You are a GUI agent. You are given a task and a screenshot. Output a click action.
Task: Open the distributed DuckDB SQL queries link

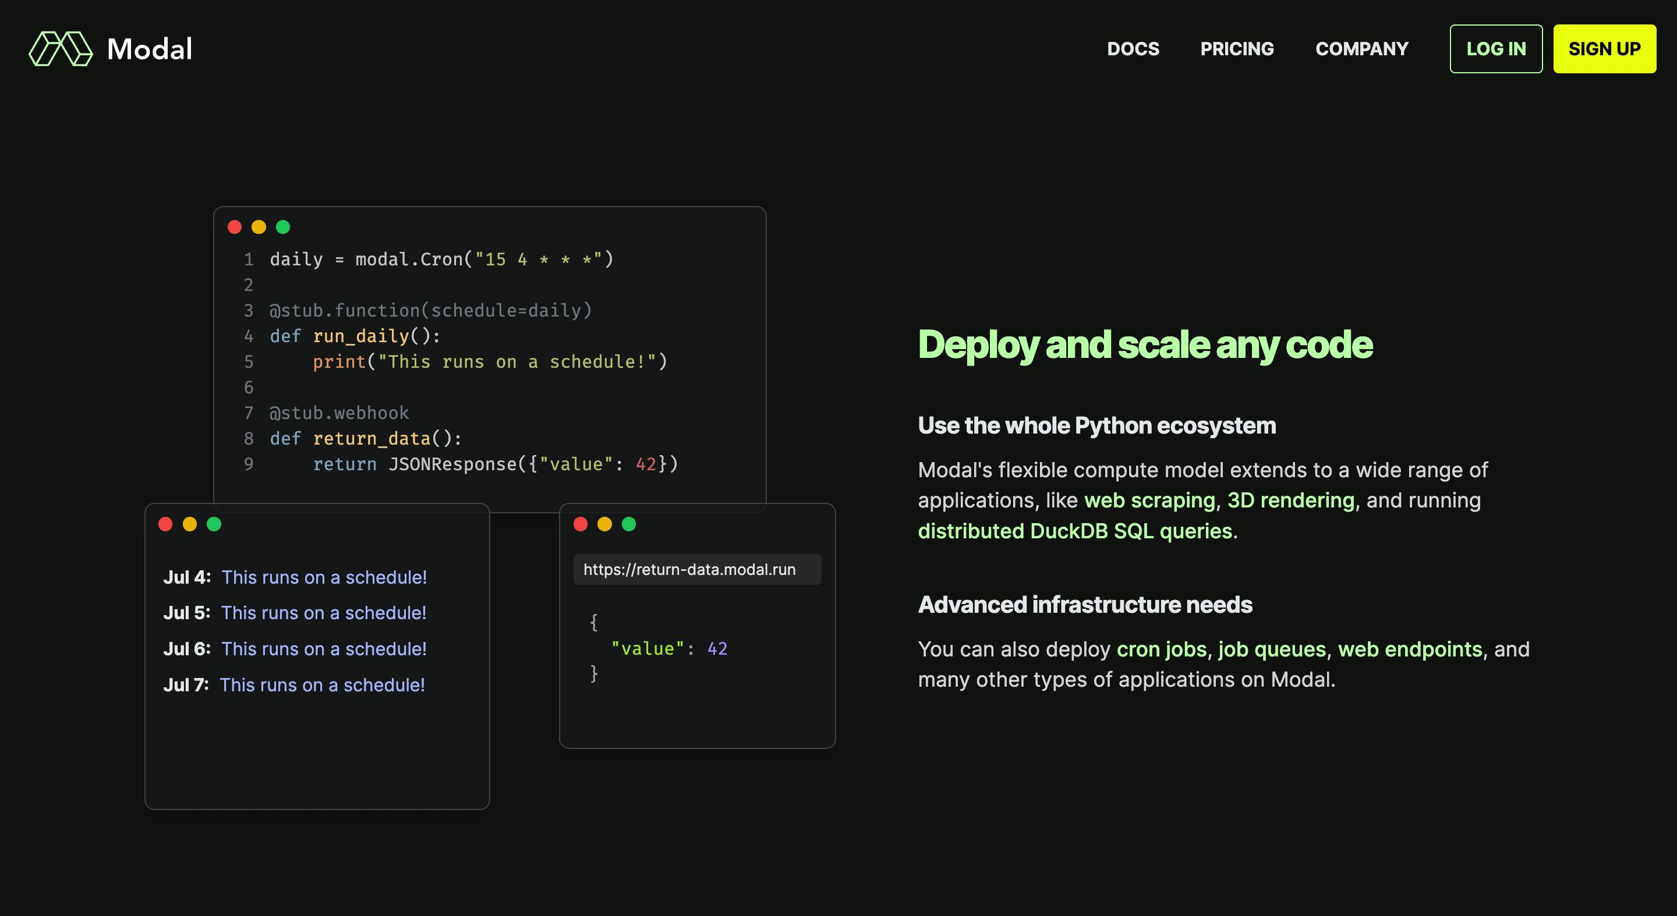tap(1075, 531)
